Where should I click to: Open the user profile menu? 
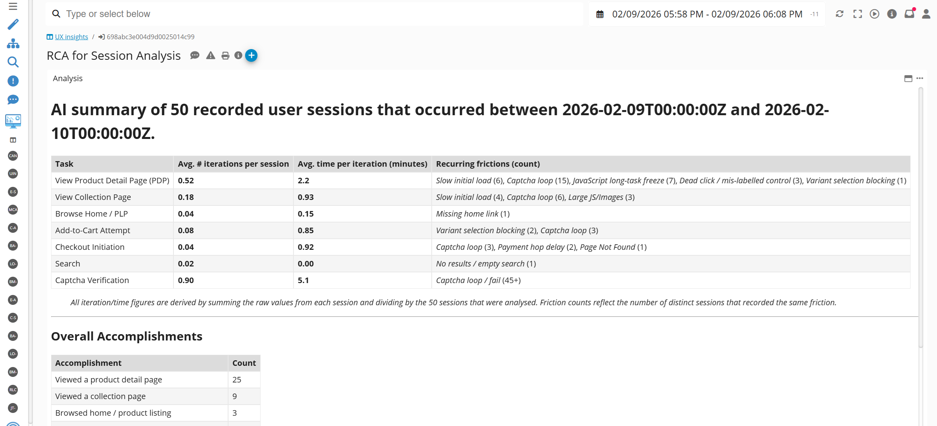[926, 14]
